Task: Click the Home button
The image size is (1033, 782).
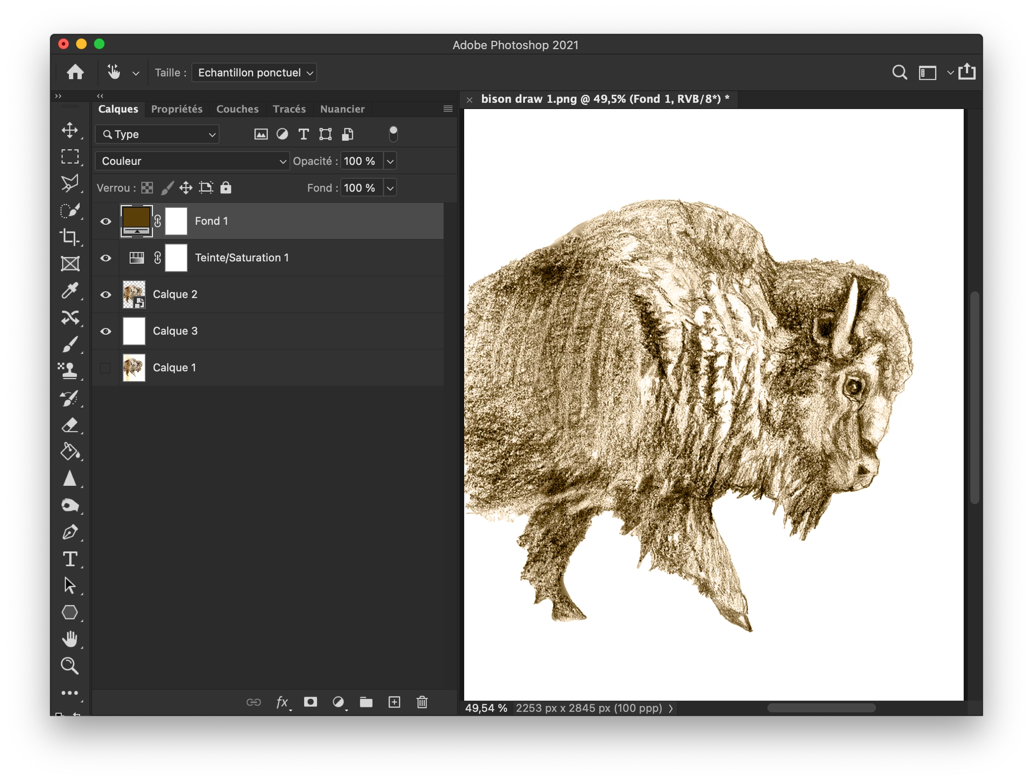Action: tap(75, 72)
